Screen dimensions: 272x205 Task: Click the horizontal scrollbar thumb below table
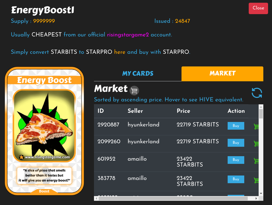point(173,198)
